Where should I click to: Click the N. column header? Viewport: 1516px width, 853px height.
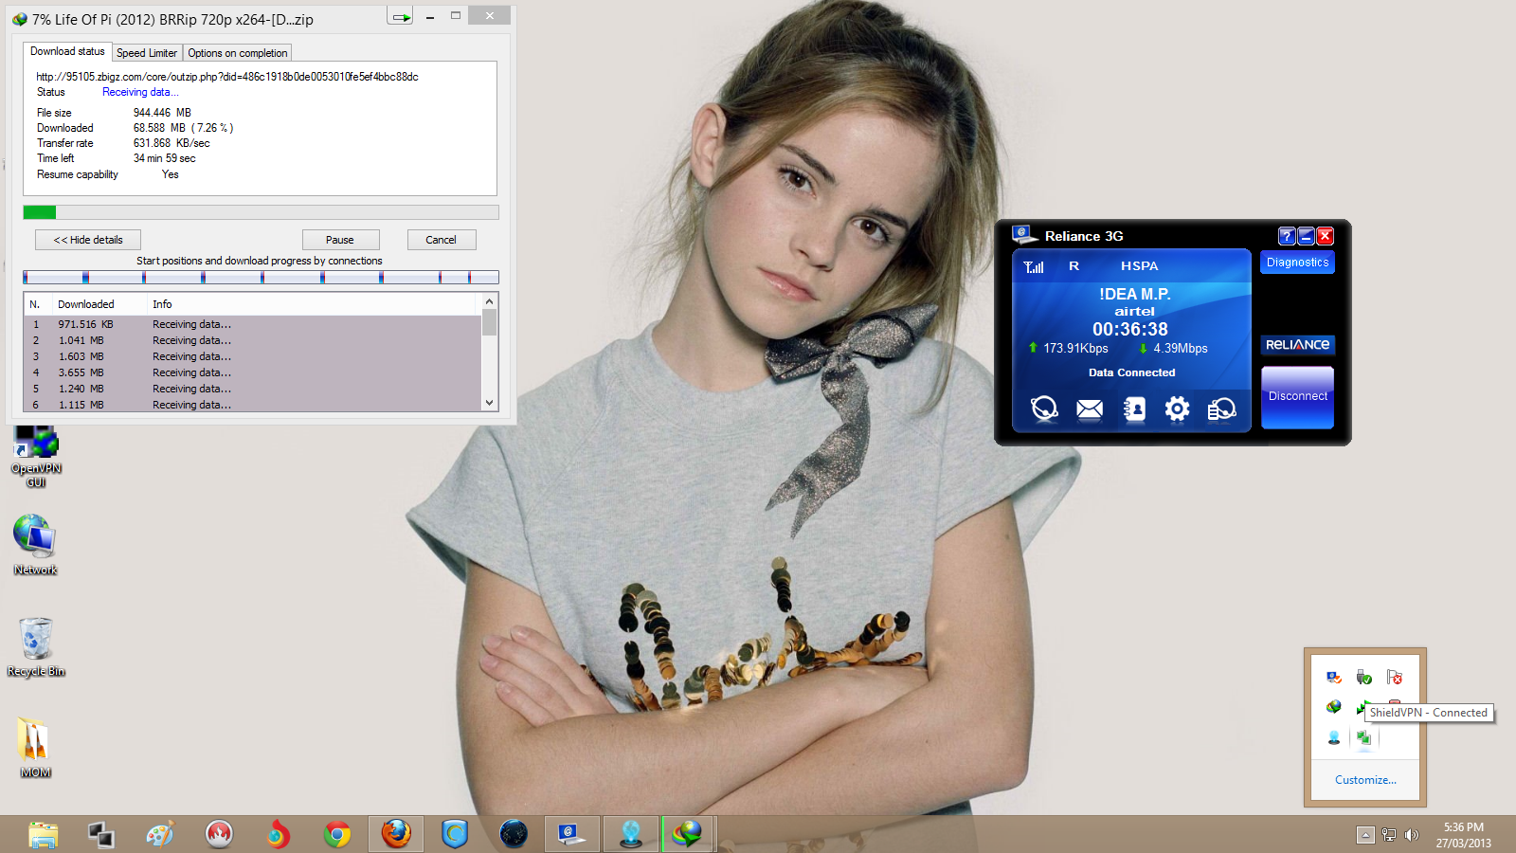pyautogui.click(x=39, y=304)
